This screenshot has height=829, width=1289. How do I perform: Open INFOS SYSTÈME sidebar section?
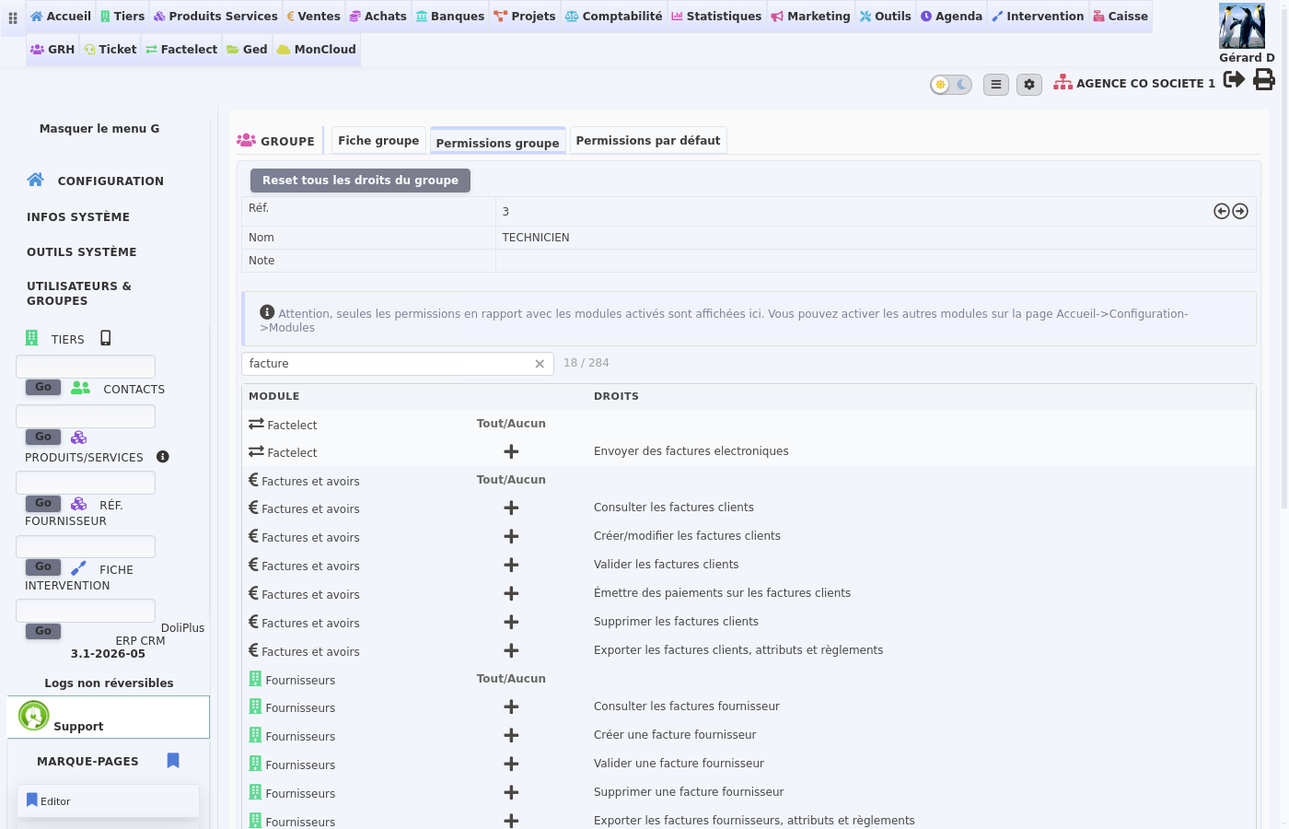click(78, 217)
